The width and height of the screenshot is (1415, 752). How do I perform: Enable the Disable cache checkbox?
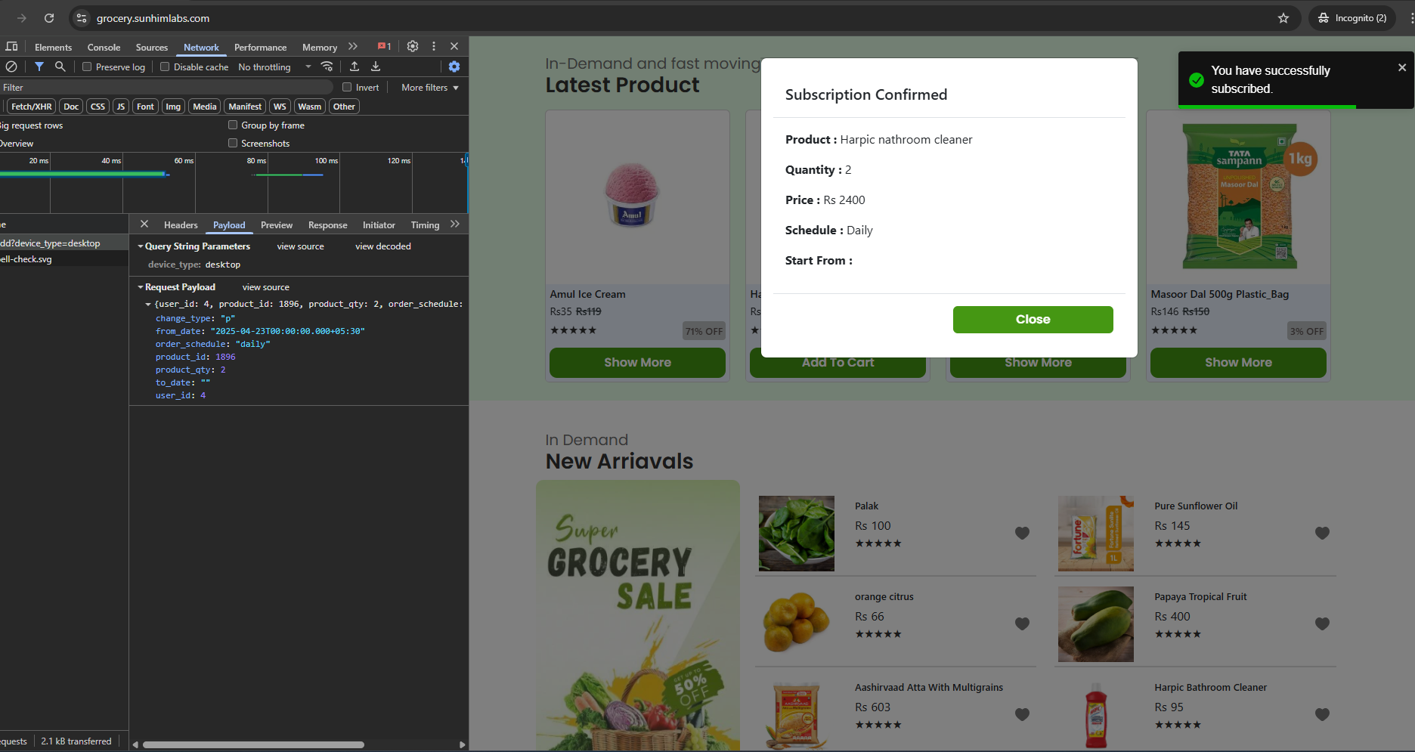pos(165,67)
